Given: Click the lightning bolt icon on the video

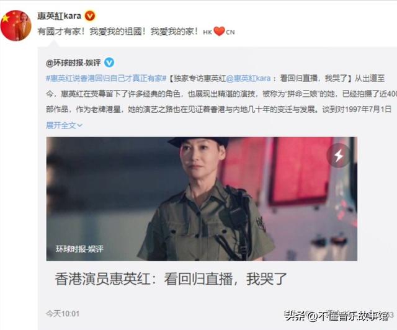Looking at the screenshot, I should pos(339,155).
